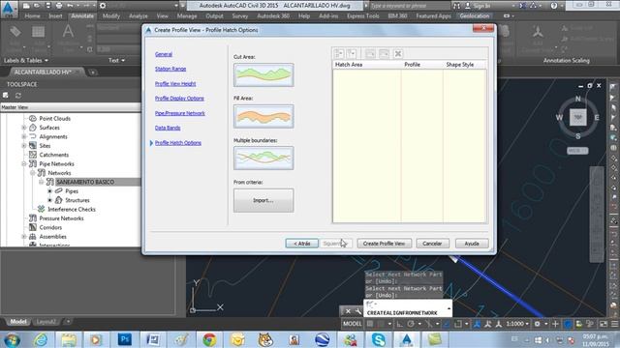
Task: Open the Express Tools ribbon tab
Action: point(363,16)
